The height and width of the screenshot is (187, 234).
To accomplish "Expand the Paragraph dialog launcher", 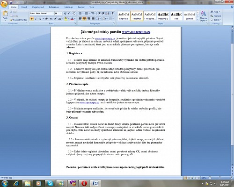I will 114,23.
